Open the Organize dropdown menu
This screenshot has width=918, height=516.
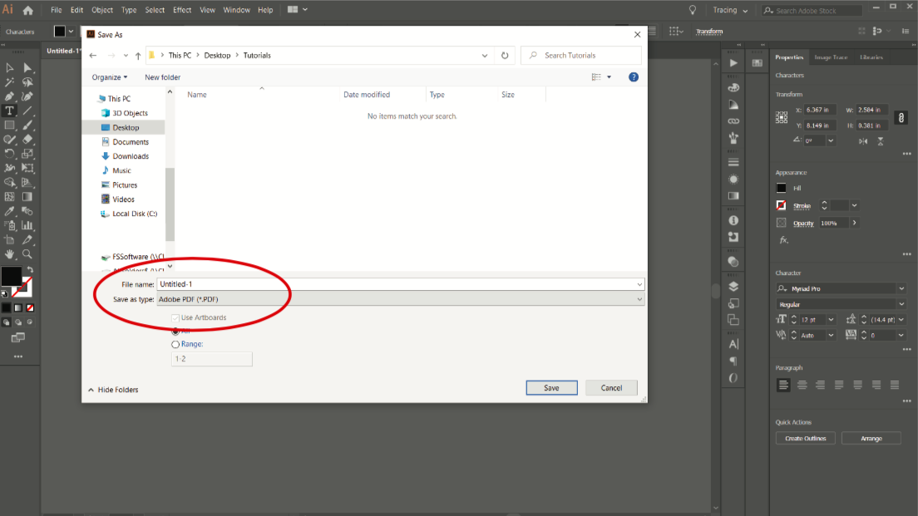tap(110, 77)
